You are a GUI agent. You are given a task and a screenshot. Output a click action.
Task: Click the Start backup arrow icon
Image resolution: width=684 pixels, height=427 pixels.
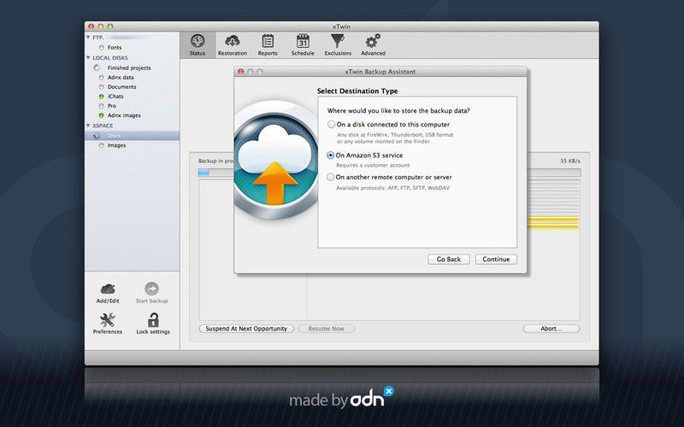click(151, 289)
